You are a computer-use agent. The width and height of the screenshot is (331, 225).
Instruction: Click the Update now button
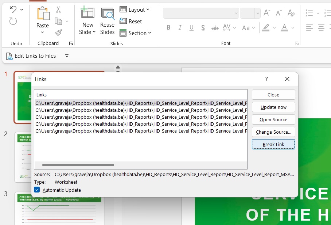(x=273, y=107)
